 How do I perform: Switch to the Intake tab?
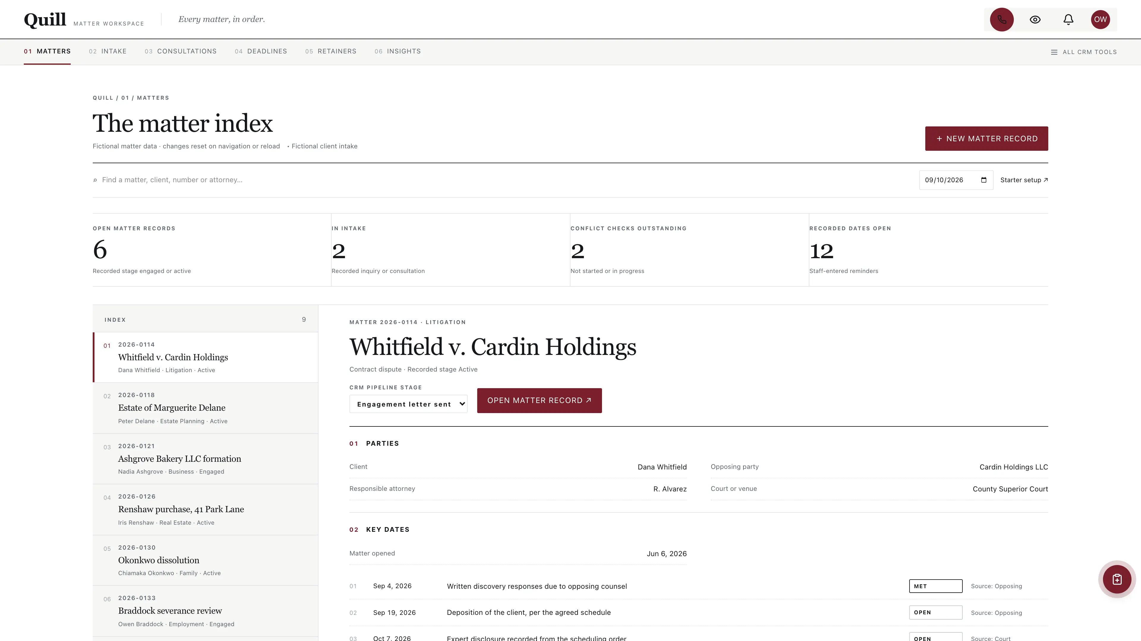pos(108,51)
